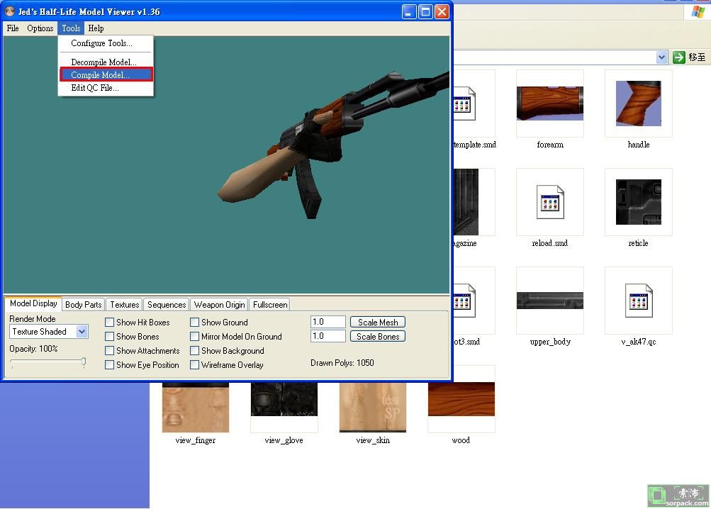Select Decompile Model... menu entry

coord(103,62)
